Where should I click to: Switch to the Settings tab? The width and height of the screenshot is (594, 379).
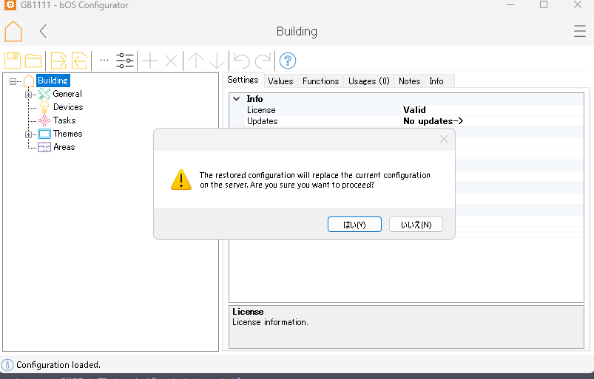[x=243, y=80]
